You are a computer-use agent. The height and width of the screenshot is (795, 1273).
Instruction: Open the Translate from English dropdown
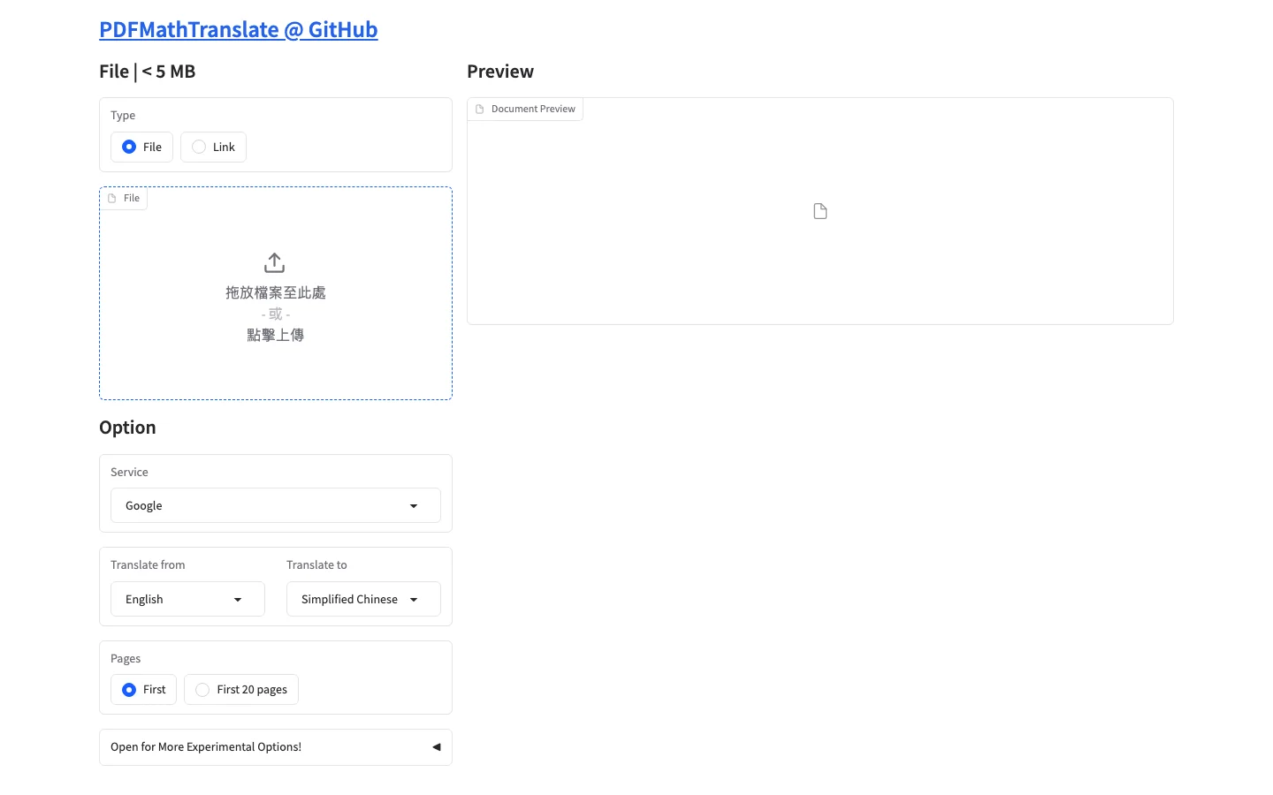(187, 599)
